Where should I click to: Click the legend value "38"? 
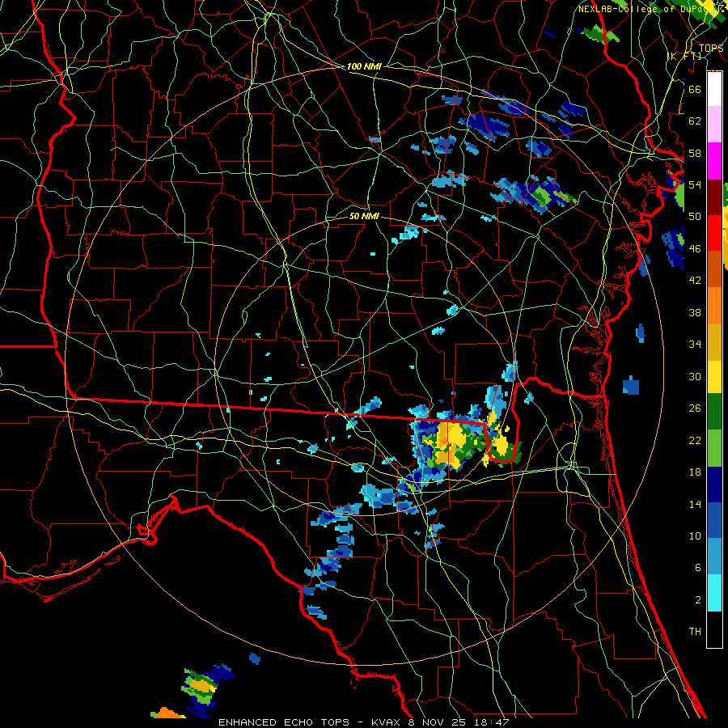coord(695,312)
